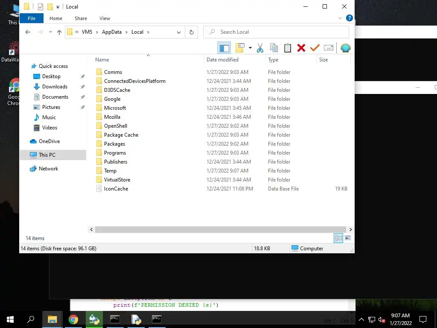This screenshot has height=328, width=437.
Task: Open the Share ribbon tab
Action: [x=81, y=18]
